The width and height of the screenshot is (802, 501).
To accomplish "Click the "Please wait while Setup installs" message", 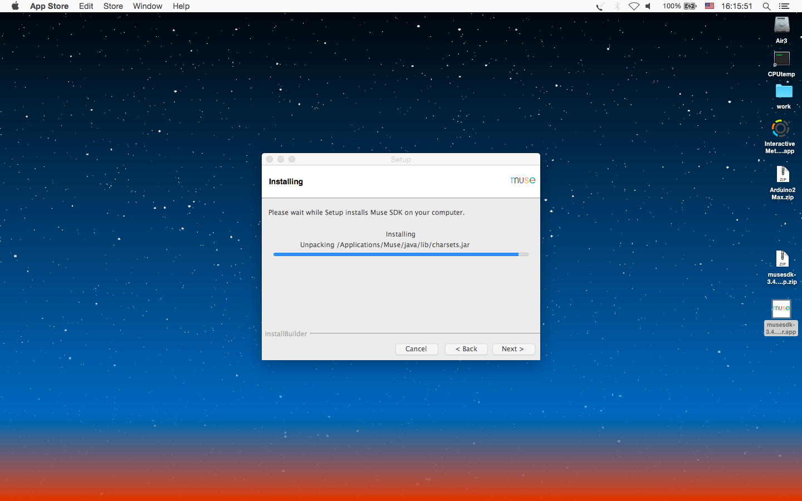I will pyautogui.click(x=366, y=213).
